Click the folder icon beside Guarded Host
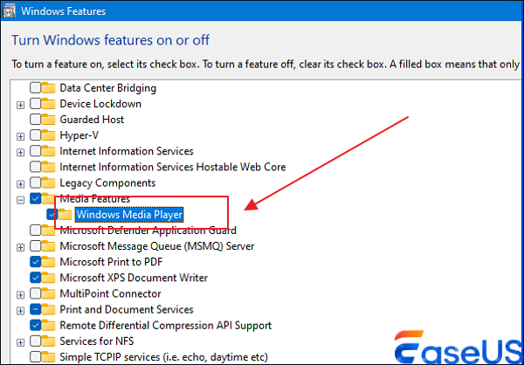This screenshot has width=524, height=365. (50, 120)
